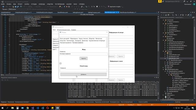This screenshot has height=110, width=196.
Task: Collapse the Новый жанр expander circle
Action: pyautogui.click(x=61, y=63)
